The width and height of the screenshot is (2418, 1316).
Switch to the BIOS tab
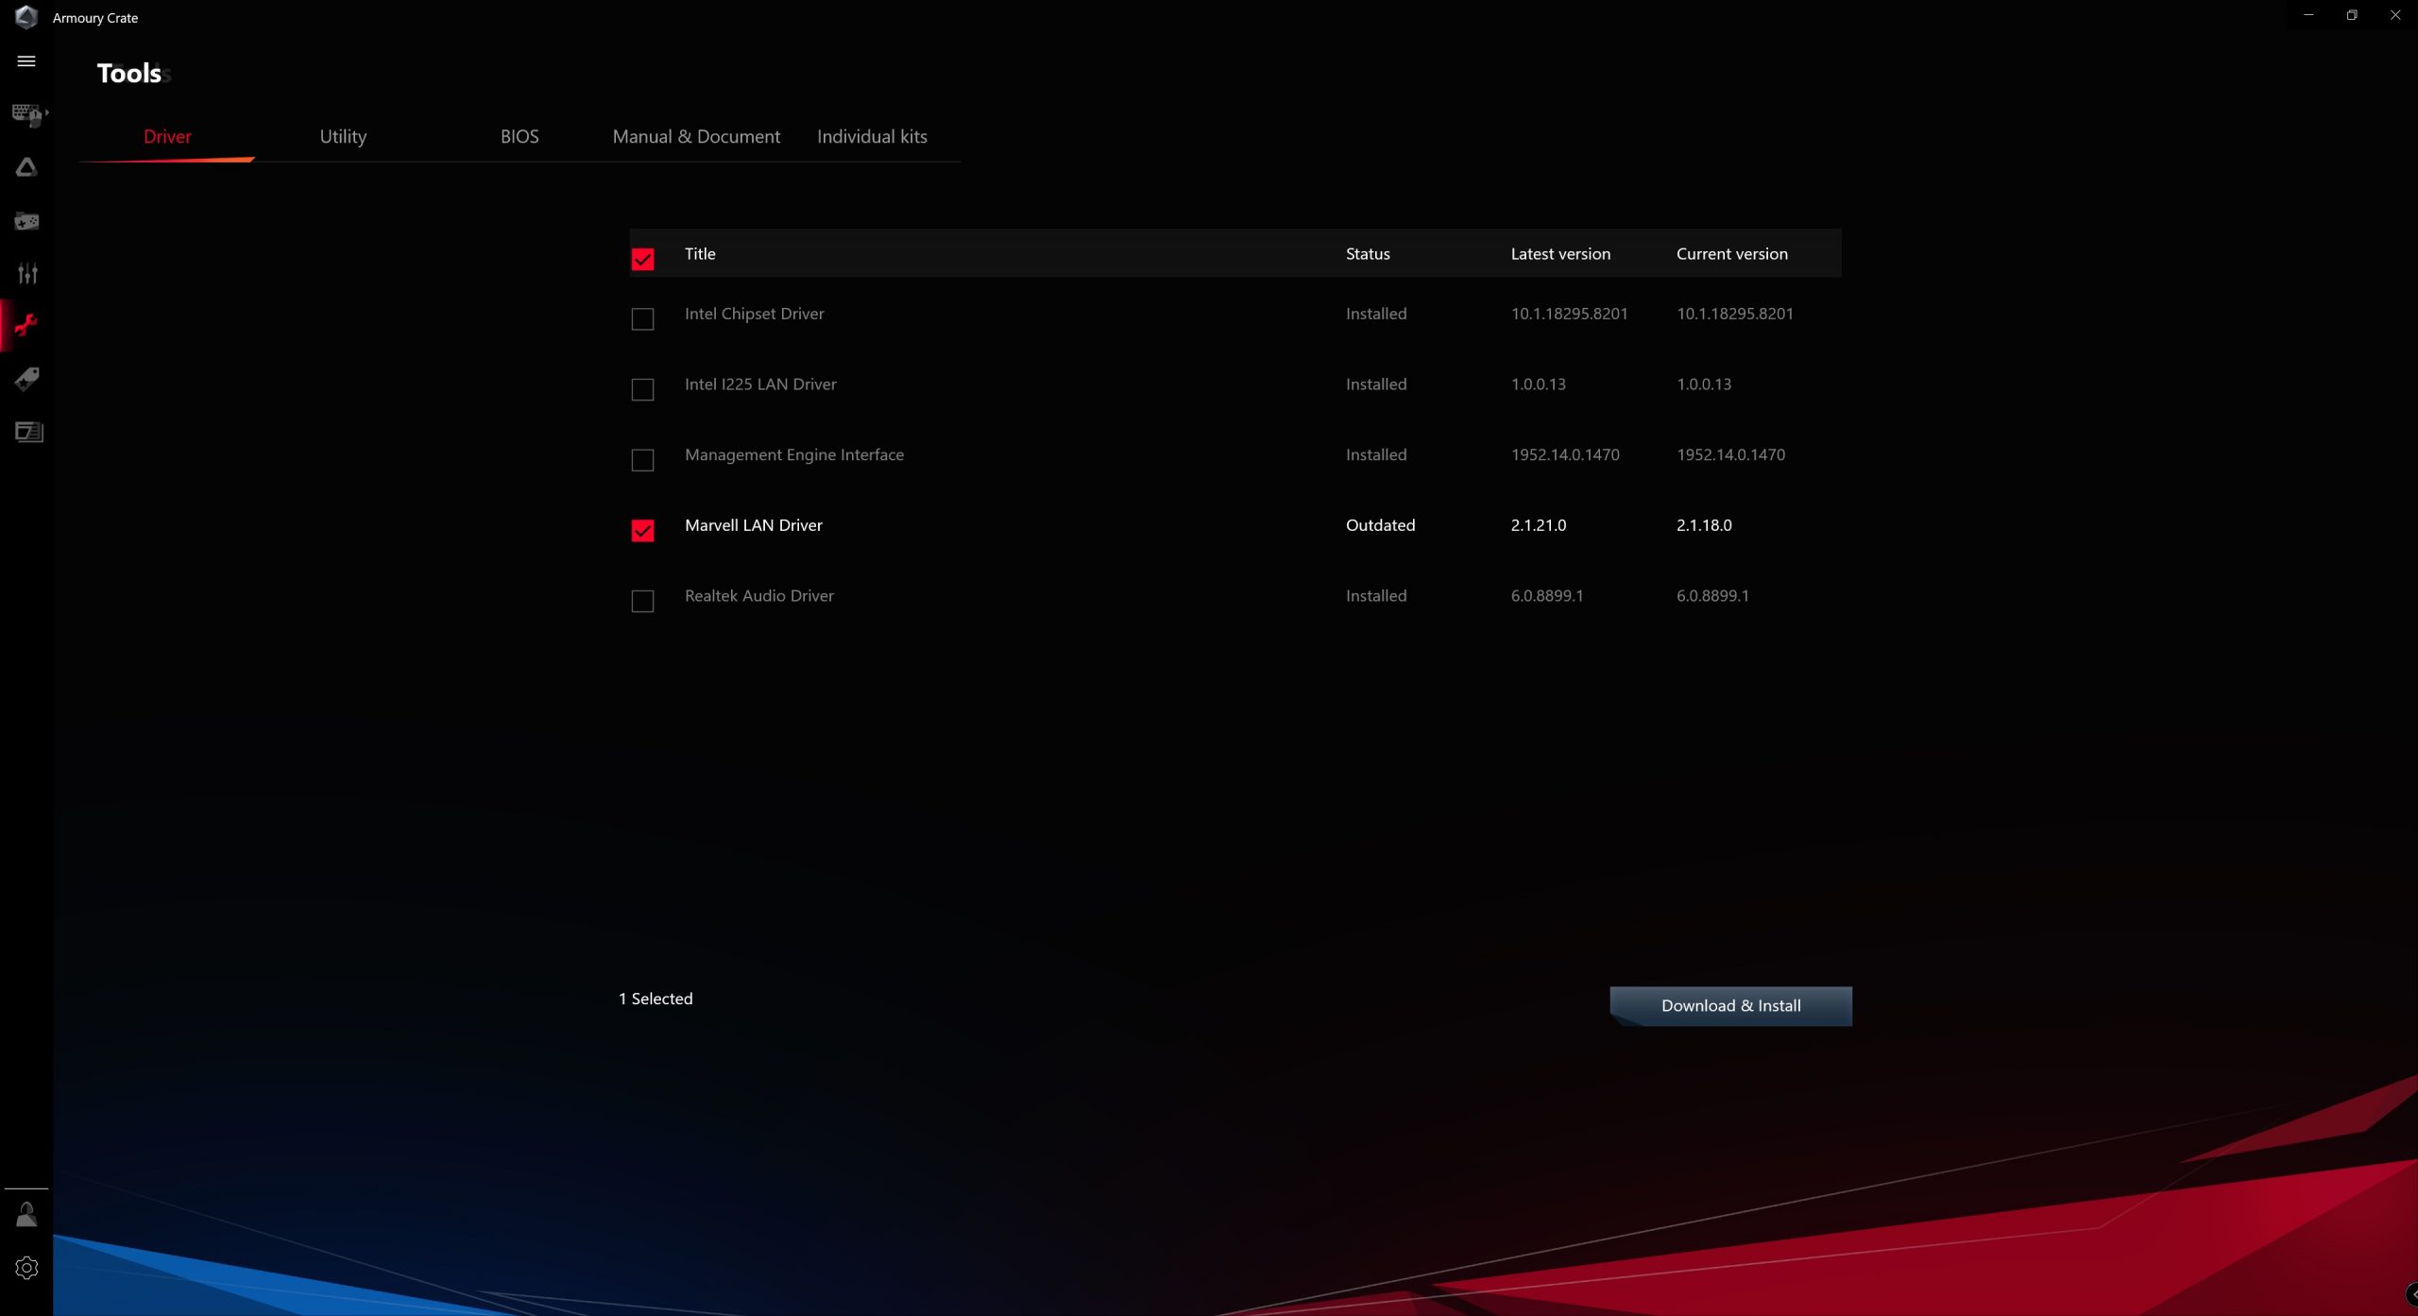point(519,137)
